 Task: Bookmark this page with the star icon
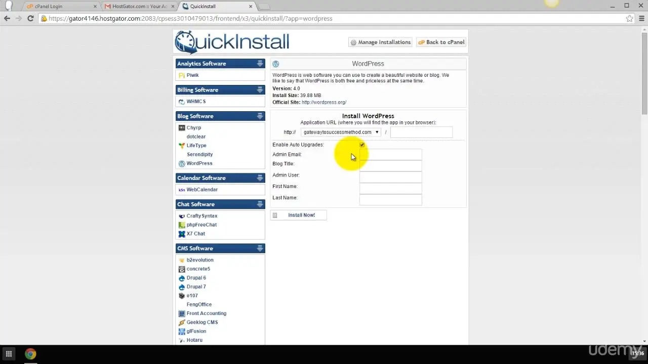[629, 18]
